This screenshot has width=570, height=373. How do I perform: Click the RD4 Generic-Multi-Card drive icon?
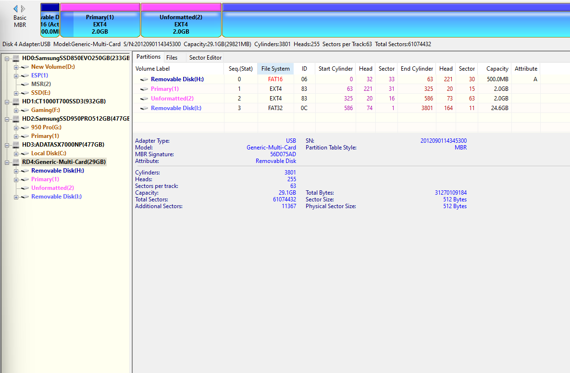(16, 162)
